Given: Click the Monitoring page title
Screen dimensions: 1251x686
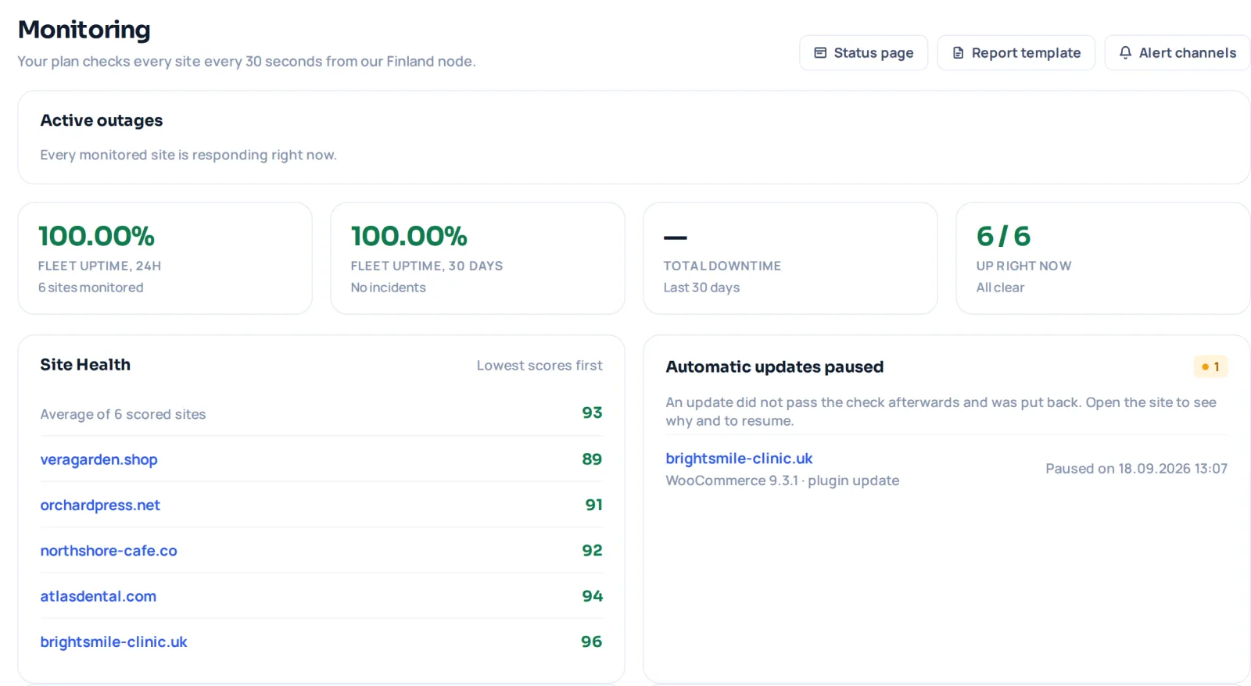Looking at the screenshot, I should pyautogui.click(x=84, y=30).
